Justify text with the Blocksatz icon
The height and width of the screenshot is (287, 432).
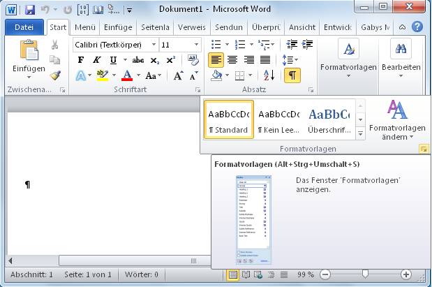pos(265,60)
